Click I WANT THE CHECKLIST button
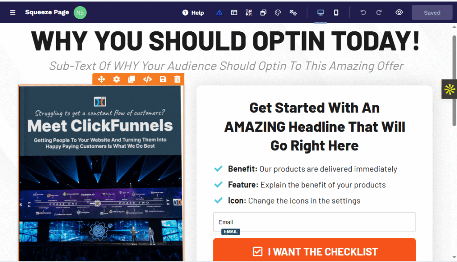Screen dimensions: 457x262 click(x=315, y=250)
